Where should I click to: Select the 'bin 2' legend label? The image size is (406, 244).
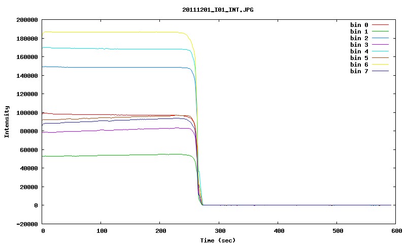click(359, 38)
